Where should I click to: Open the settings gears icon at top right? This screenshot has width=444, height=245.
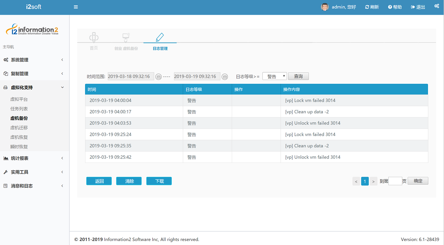[x=437, y=6]
